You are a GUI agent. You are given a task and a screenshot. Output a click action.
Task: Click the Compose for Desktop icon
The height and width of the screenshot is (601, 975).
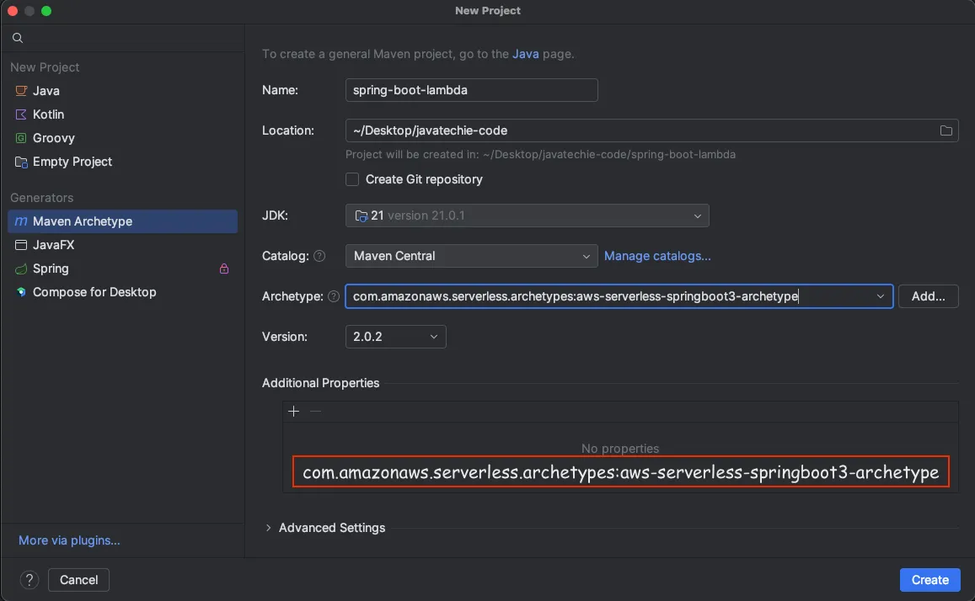point(21,292)
